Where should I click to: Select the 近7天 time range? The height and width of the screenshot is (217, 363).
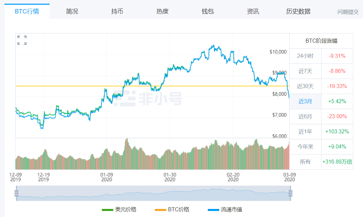coord(305,71)
